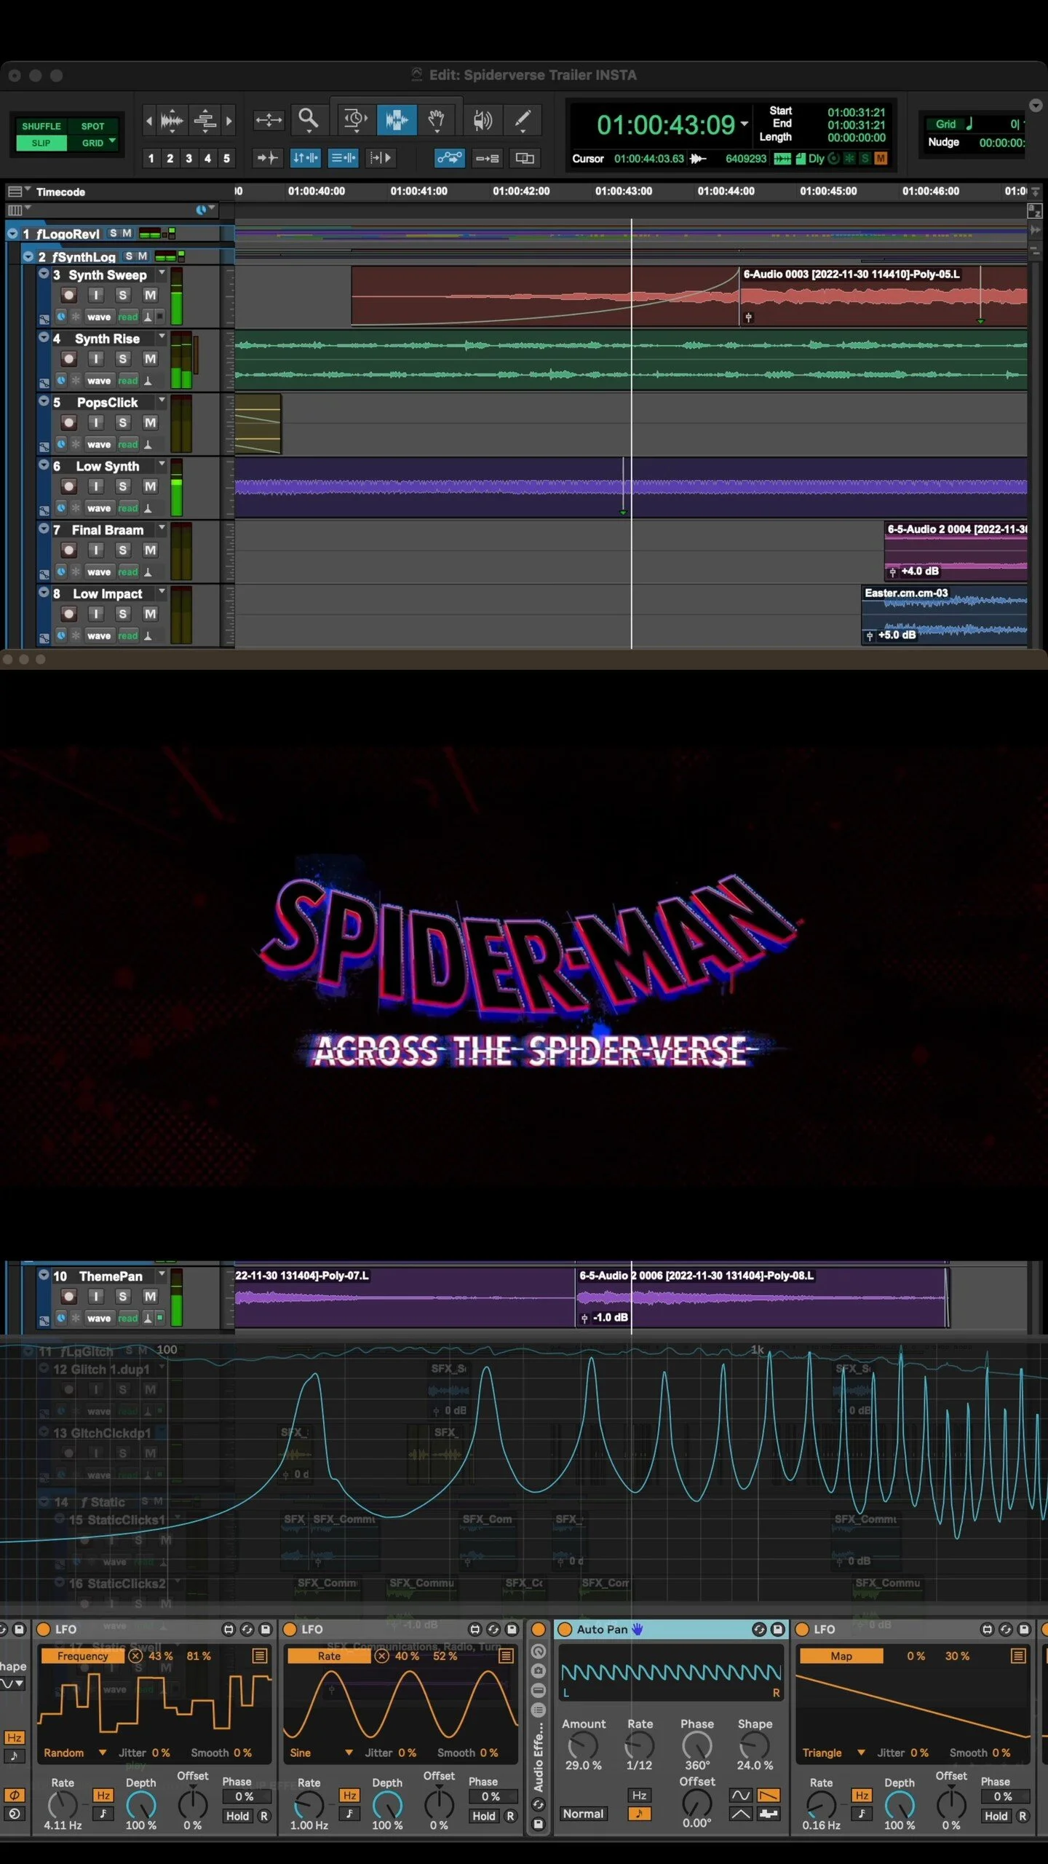Toggle Link Track and Edit Selection icon
1048x1864 pixels.
343,157
